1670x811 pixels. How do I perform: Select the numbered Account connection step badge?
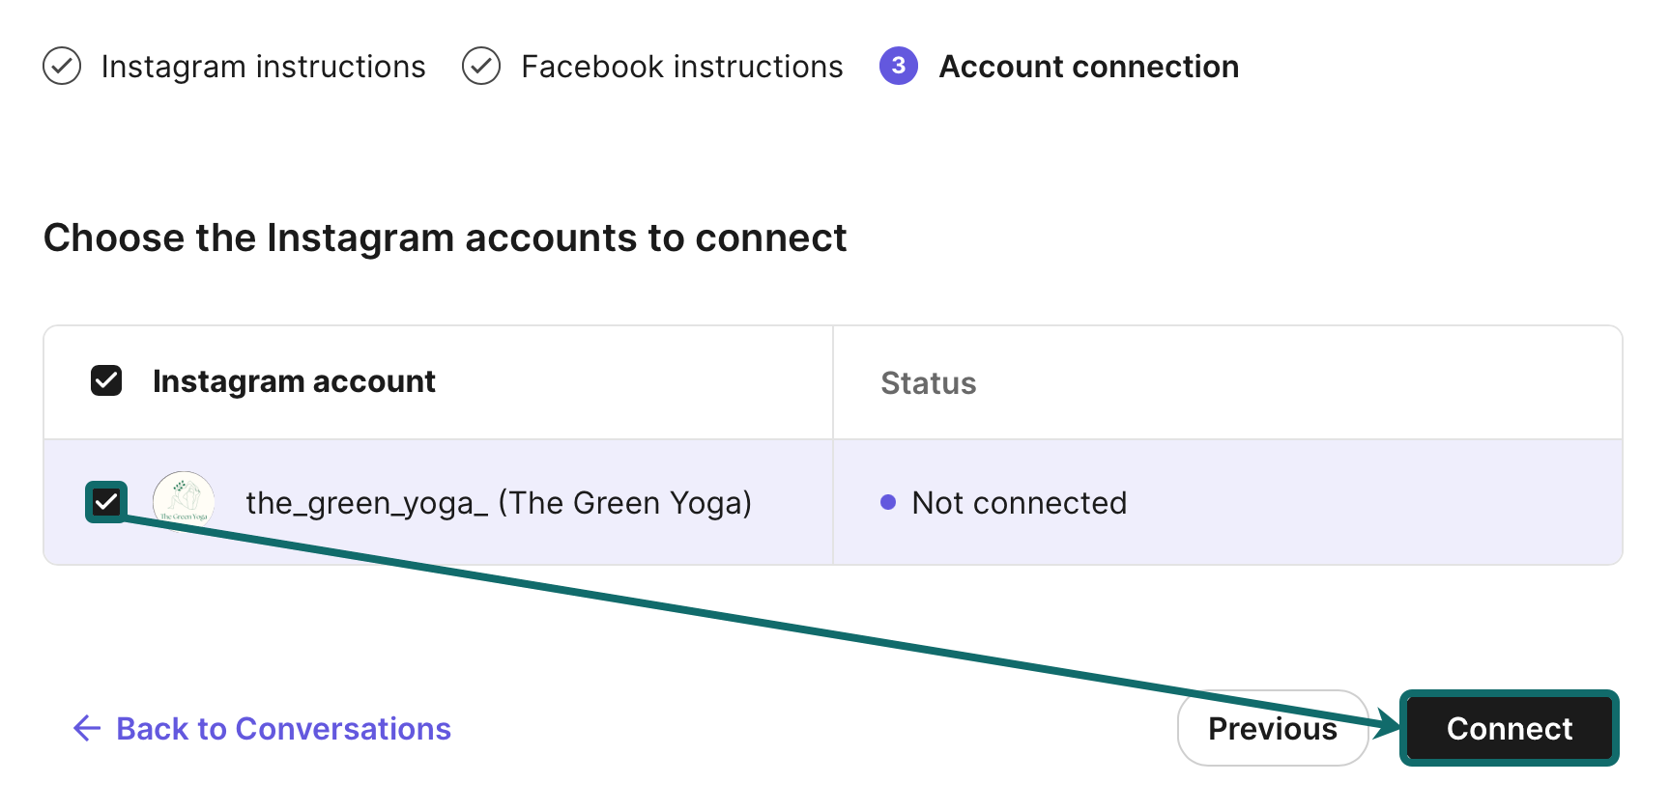coord(898,66)
